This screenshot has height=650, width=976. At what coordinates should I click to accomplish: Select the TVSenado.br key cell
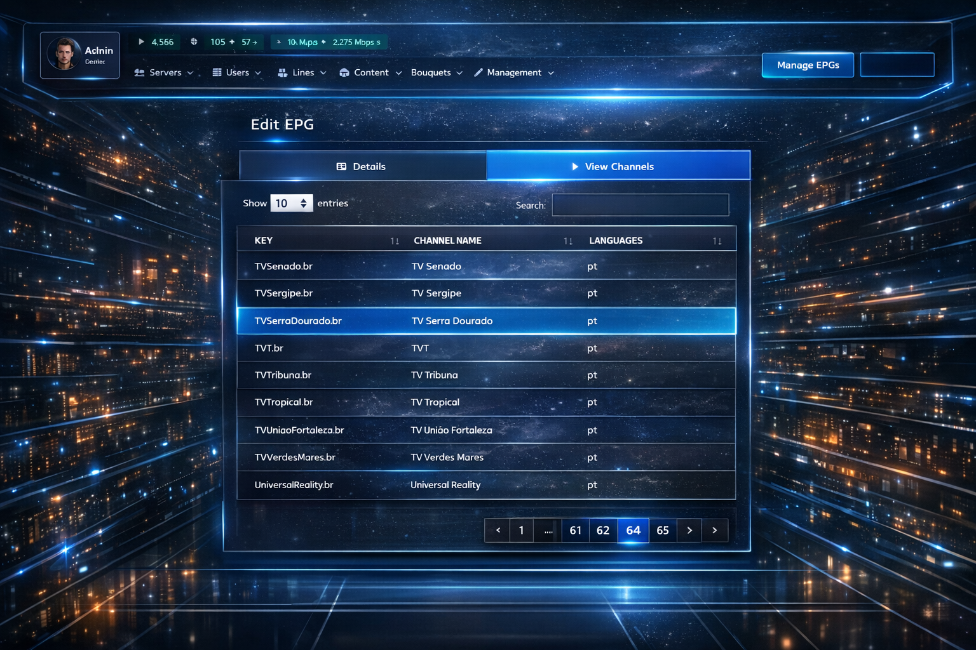(x=283, y=266)
